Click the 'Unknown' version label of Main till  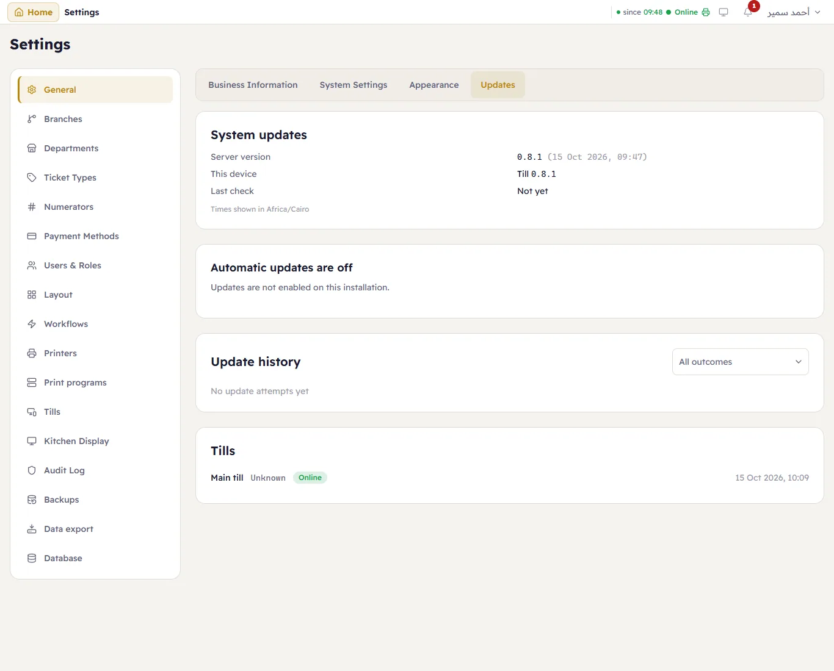tap(268, 478)
